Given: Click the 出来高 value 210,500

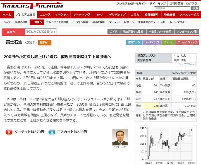Looking at the screenshot, I should click(x=190, y=106).
